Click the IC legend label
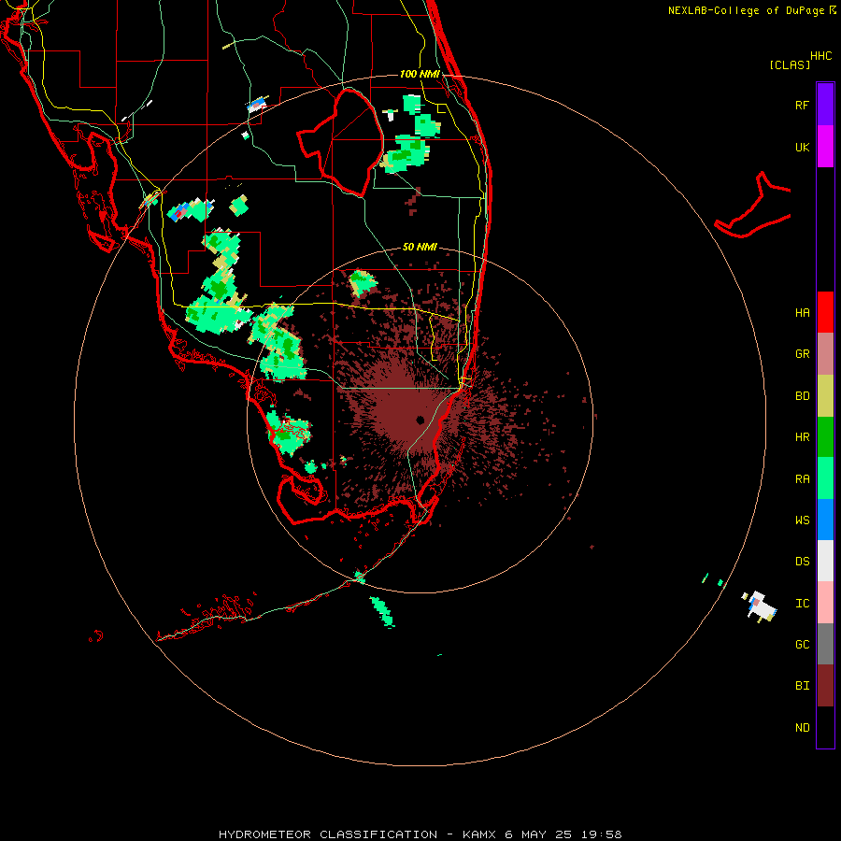 tap(802, 604)
